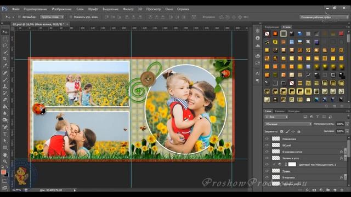Hide the Б-коровка layer
Viewport: 351px width, 197px height.
267,177
